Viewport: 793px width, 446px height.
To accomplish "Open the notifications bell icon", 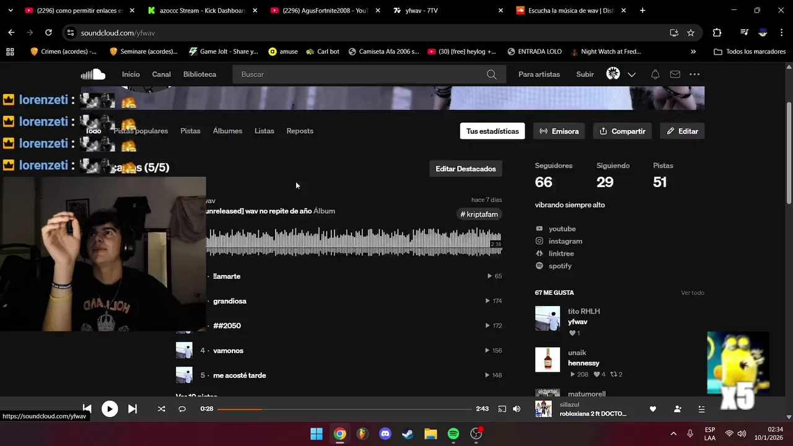I will coord(655,74).
